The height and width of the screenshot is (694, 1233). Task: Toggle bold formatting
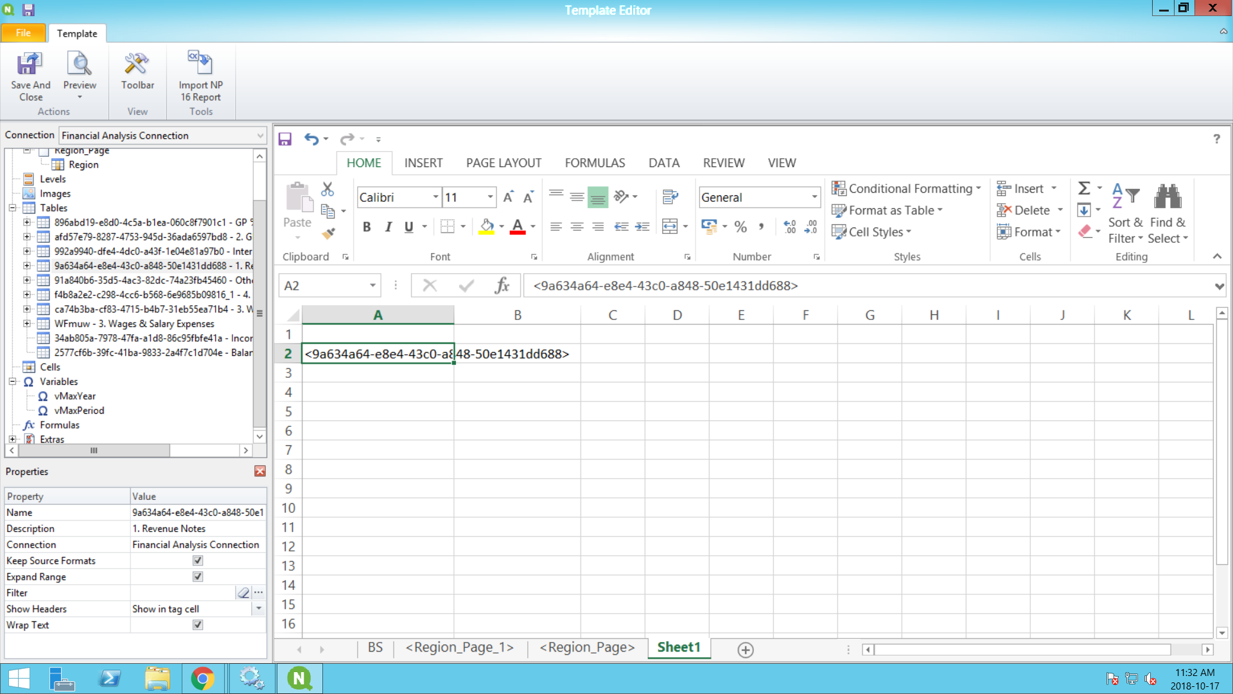[367, 227]
